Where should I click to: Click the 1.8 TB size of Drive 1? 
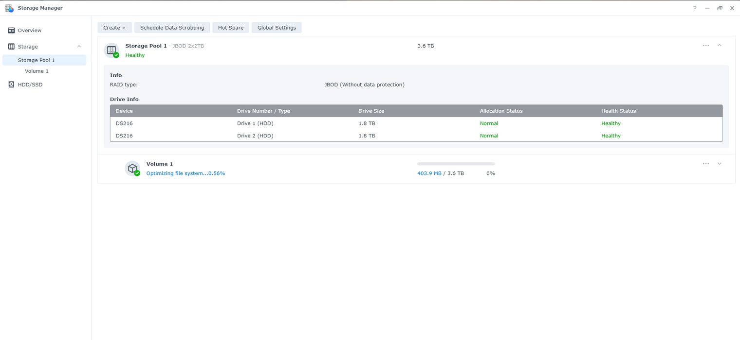[367, 123]
